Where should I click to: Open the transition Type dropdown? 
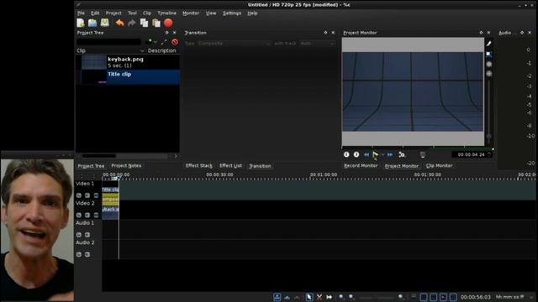pos(234,44)
